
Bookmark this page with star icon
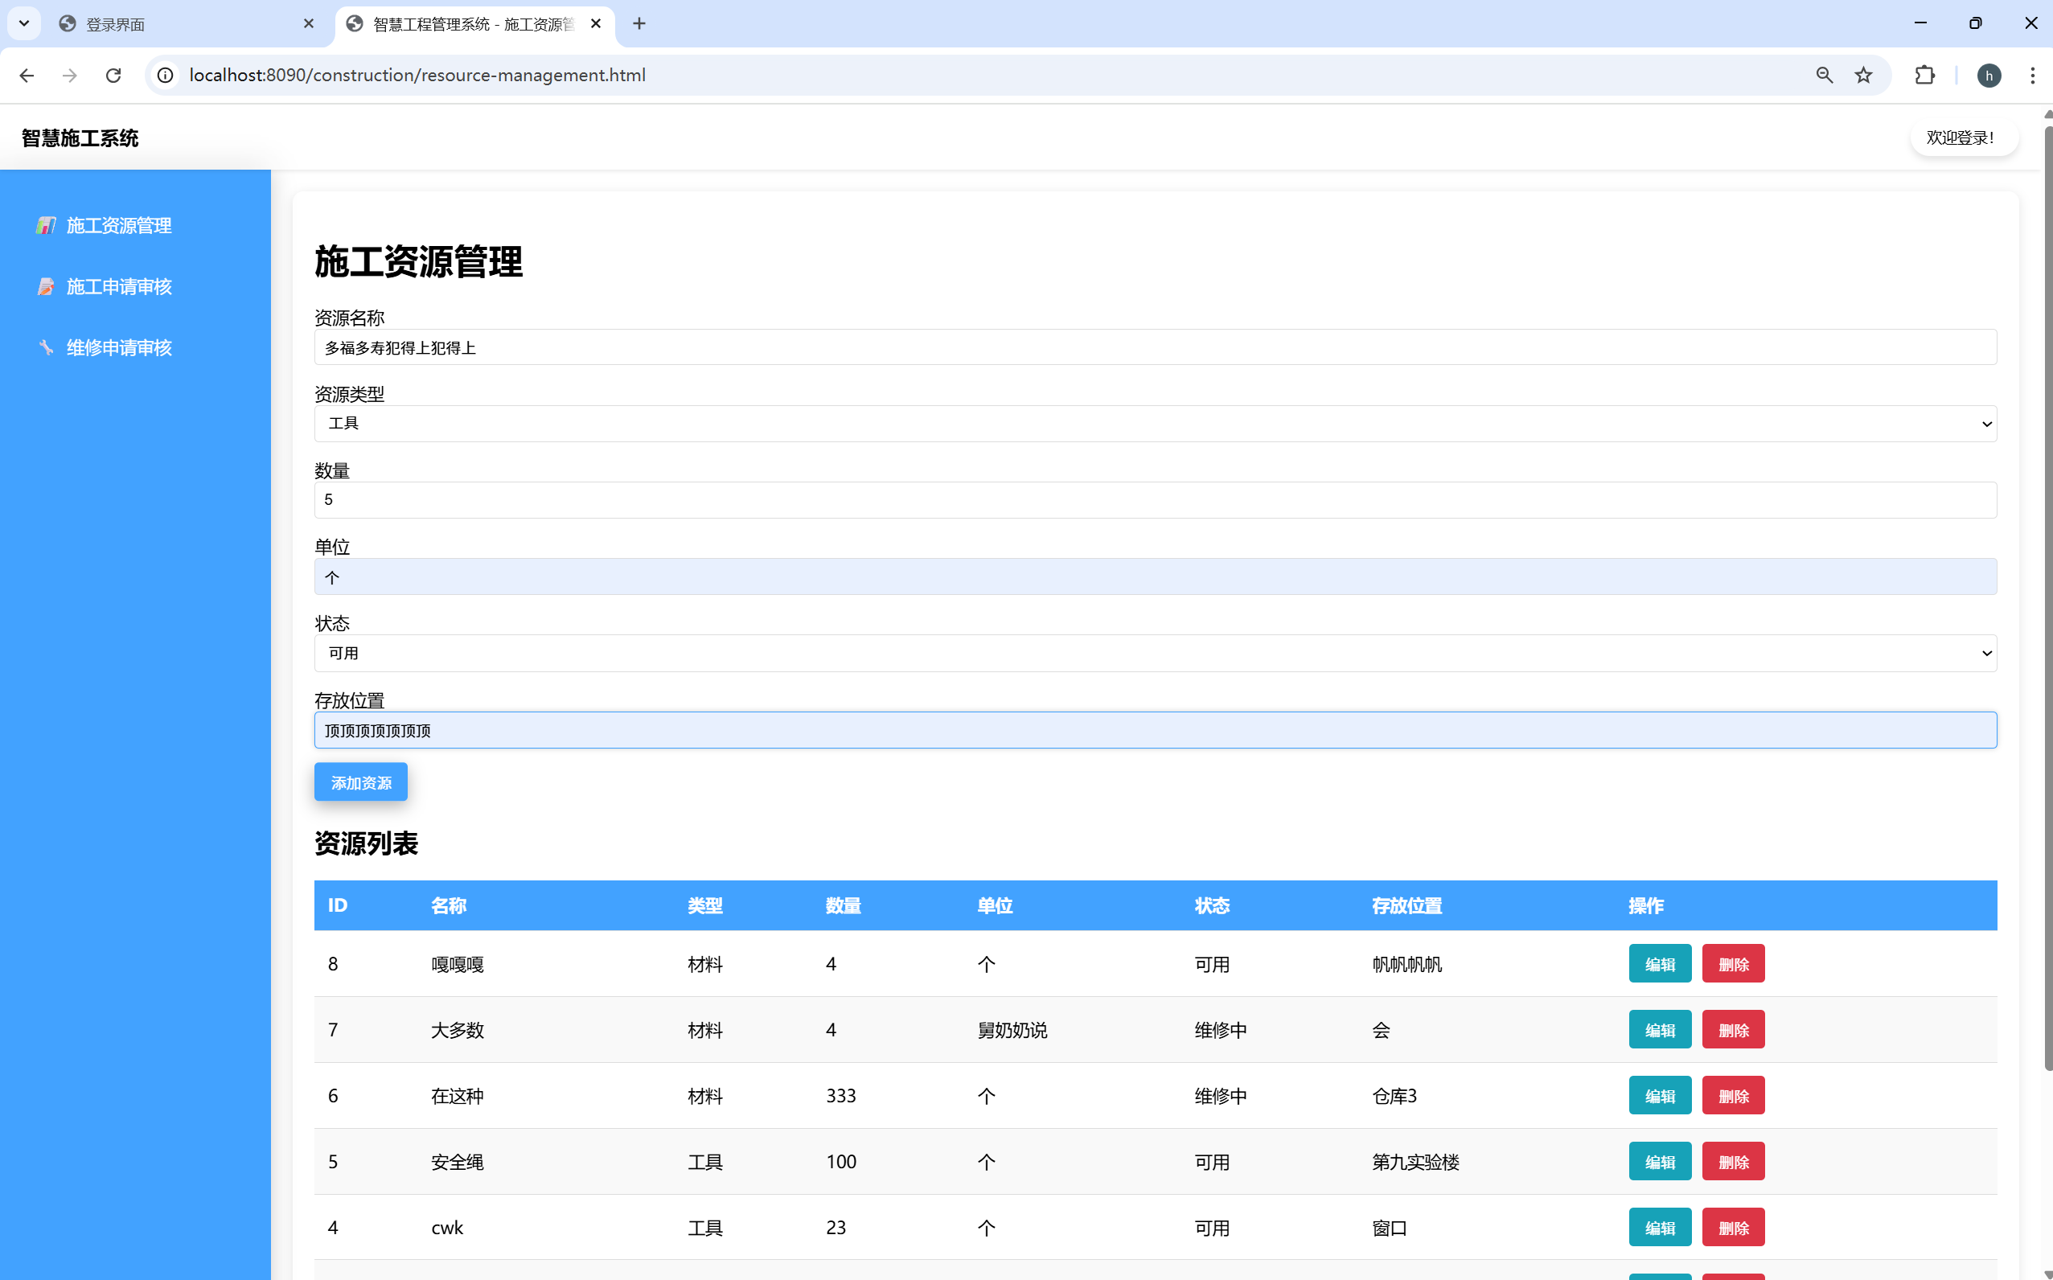click(x=1863, y=76)
